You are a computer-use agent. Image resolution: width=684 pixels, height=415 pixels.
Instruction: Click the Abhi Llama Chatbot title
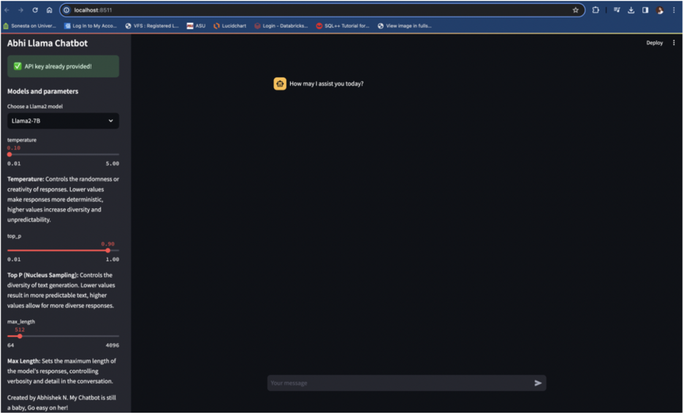click(47, 43)
